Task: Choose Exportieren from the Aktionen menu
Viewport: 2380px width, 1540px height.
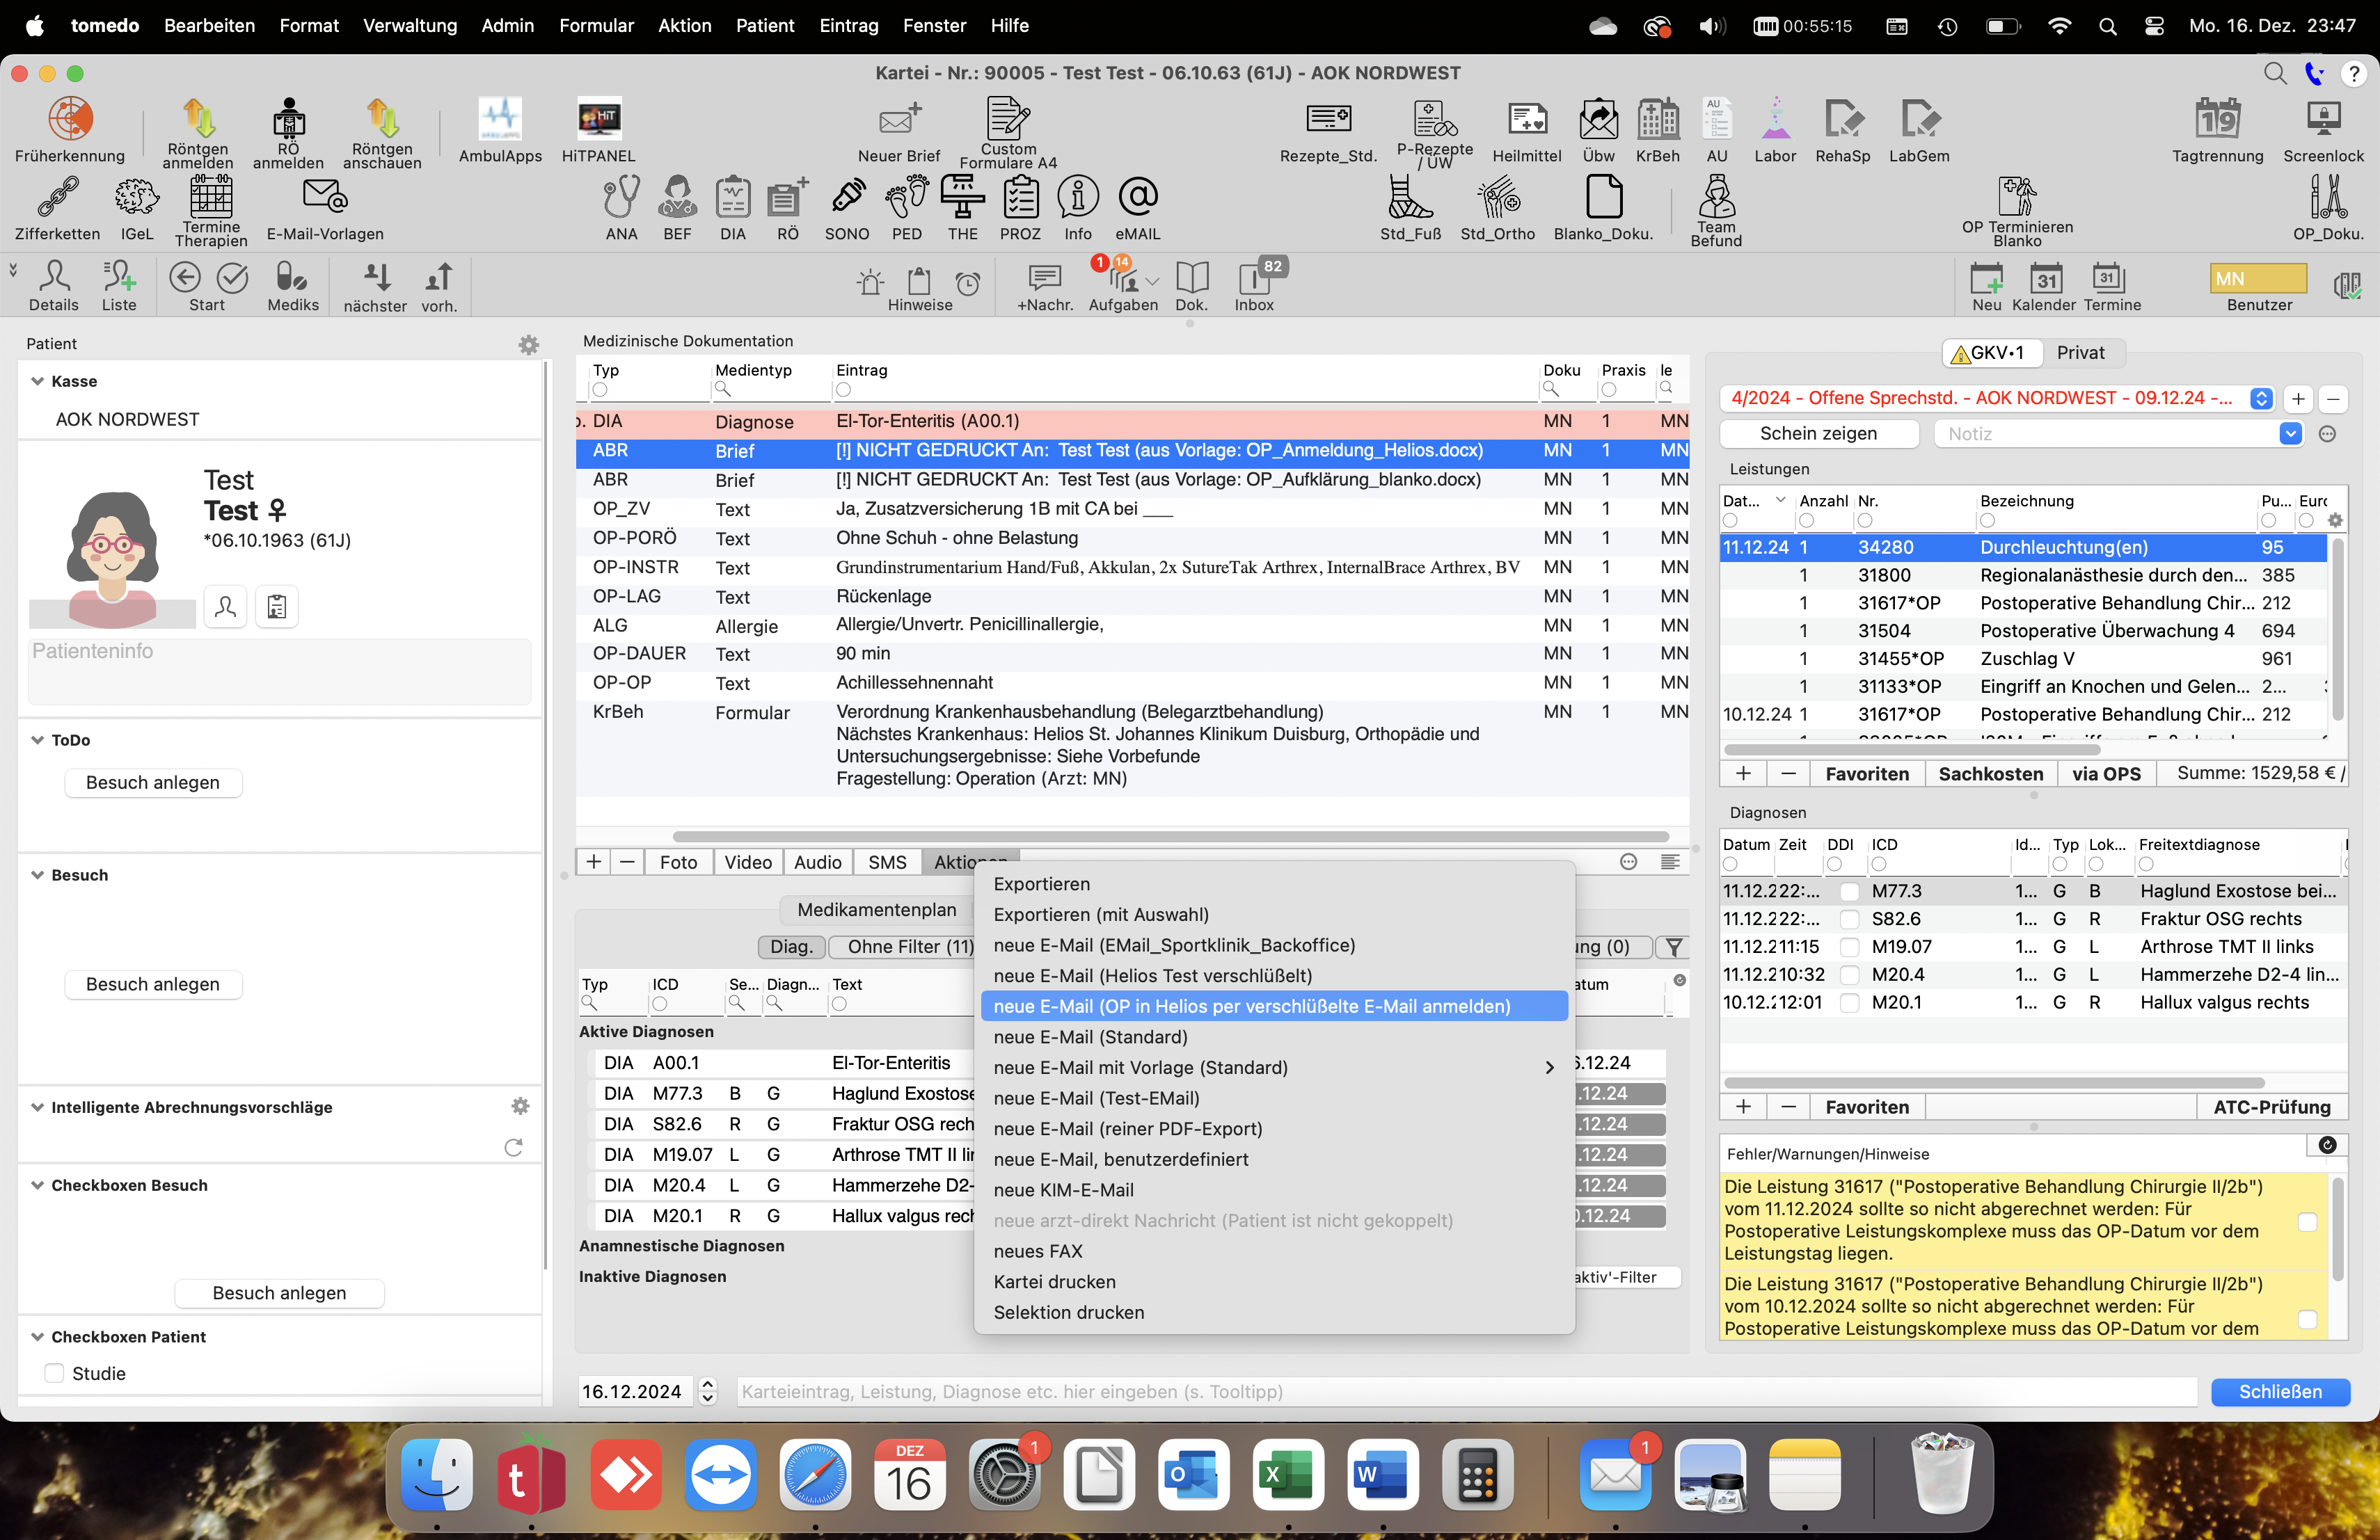Action: point(1273,883)
